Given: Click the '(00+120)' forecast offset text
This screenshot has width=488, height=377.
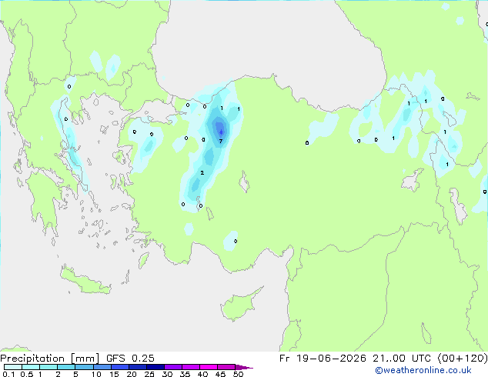Looking at the screenshot, I should pyautogui.click(x=463, y=359).
